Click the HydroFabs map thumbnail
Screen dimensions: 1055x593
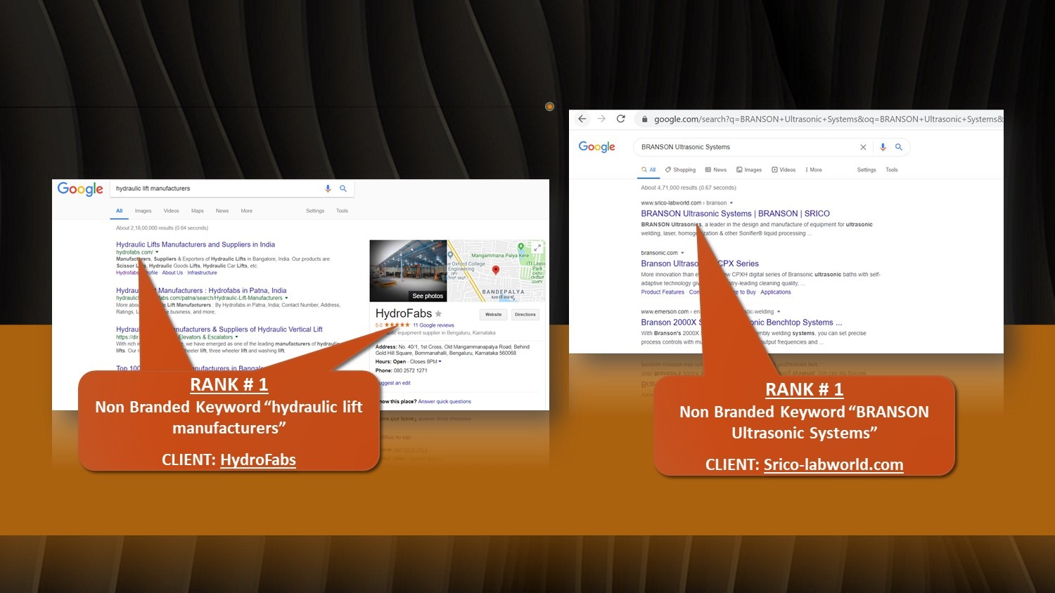point(497,271)
